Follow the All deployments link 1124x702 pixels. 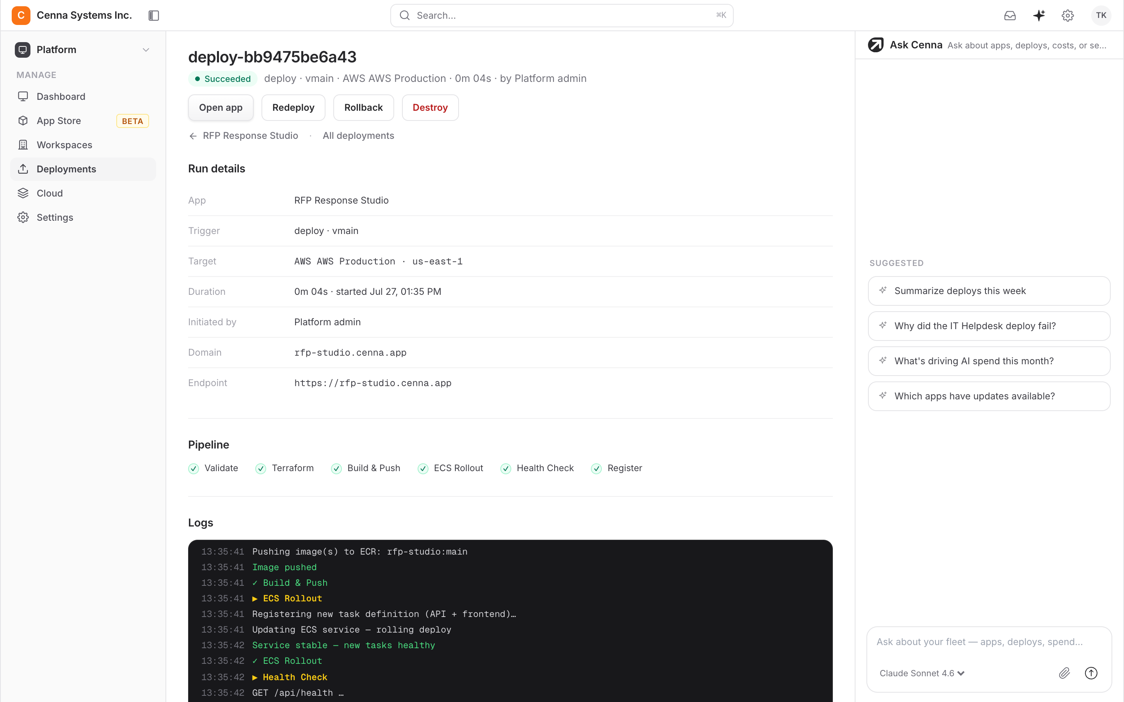(358, 136)
